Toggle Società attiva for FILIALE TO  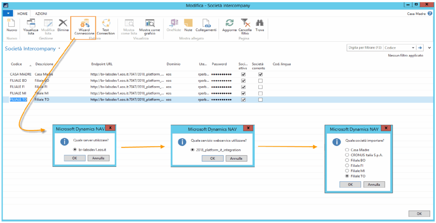(x=244, y=100)
